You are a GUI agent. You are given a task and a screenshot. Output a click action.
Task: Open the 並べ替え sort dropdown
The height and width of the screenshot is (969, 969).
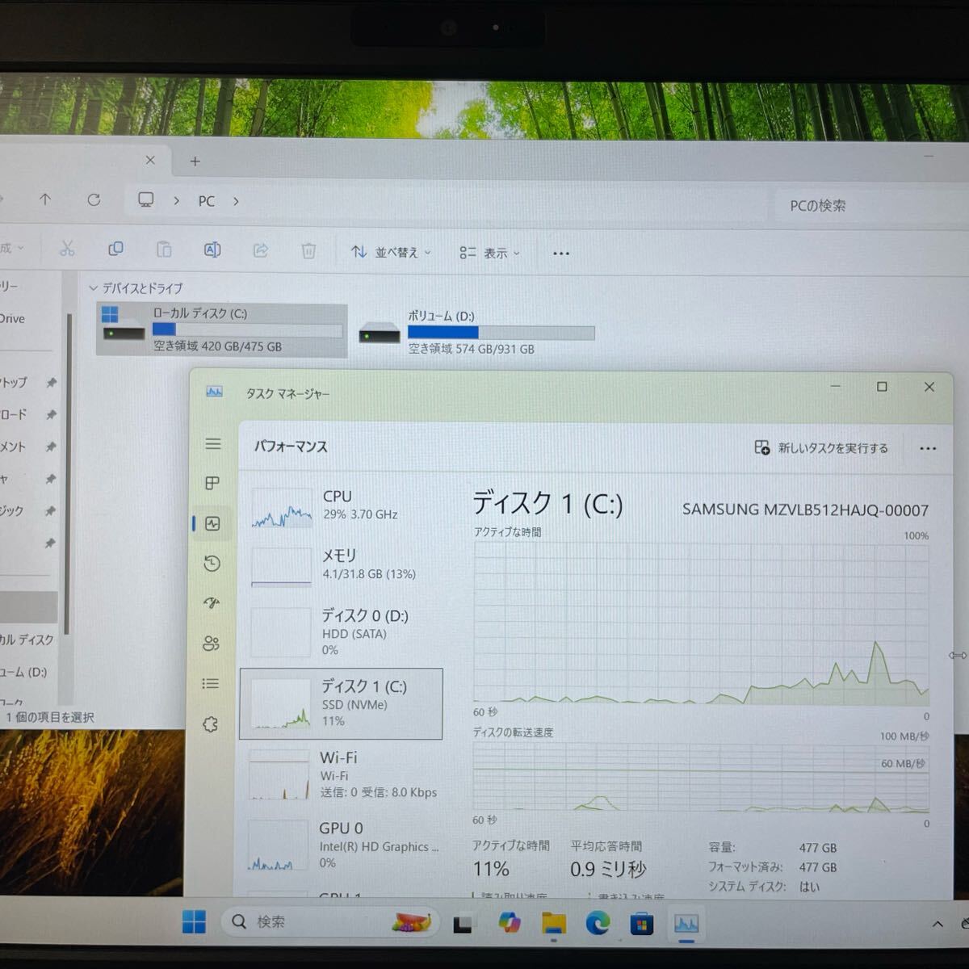tap(391, 252)
